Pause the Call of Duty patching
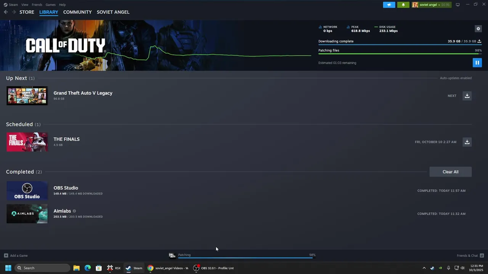The height and width of the screenshot is (274, 488). pyautogui.click(x=477, y=63)
